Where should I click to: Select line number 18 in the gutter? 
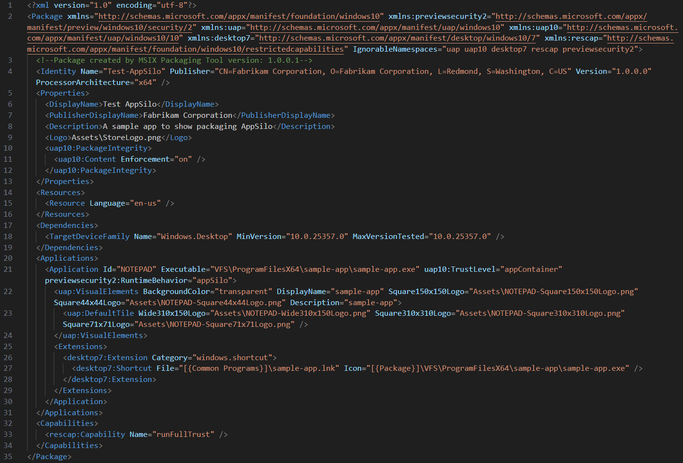(x=8, y=237)
